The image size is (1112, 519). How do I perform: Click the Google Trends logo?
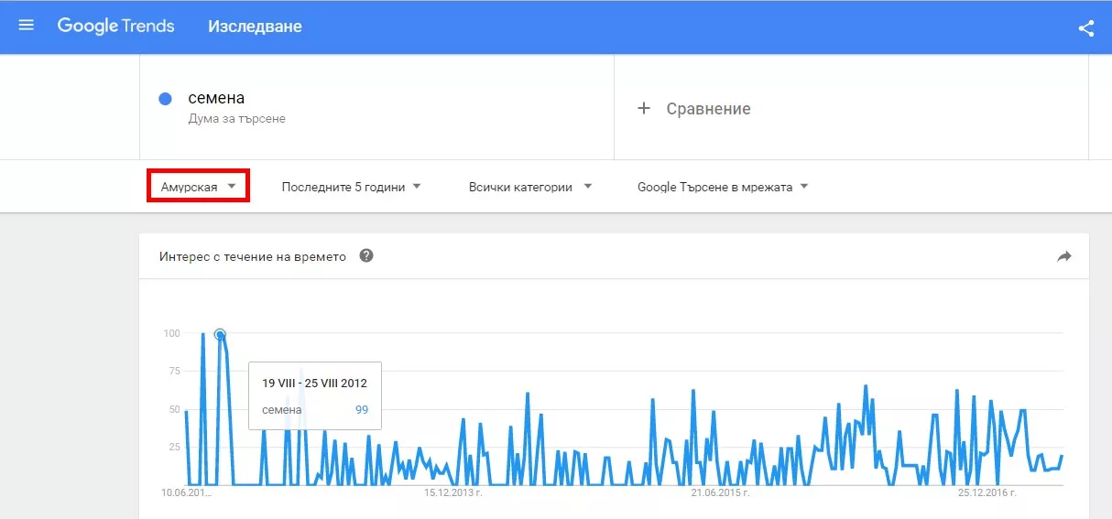point(115,26)
